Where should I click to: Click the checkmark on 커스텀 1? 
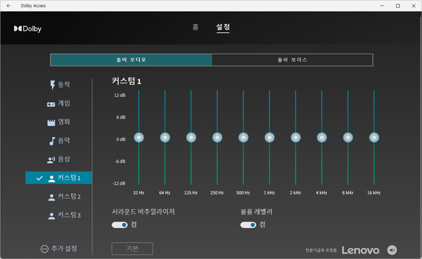coord(40,178)
